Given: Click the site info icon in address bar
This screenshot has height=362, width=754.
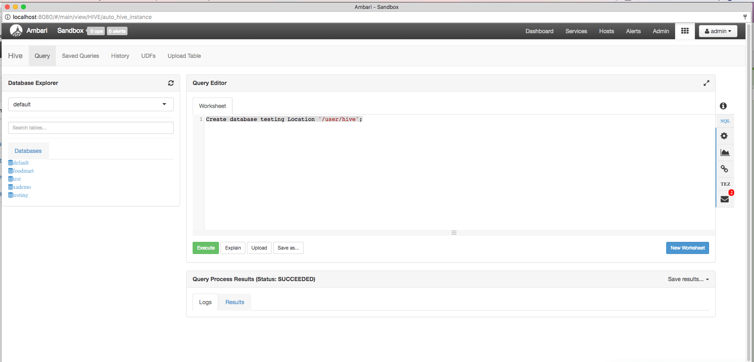Looking at the screenshot, I should [7, 17].
